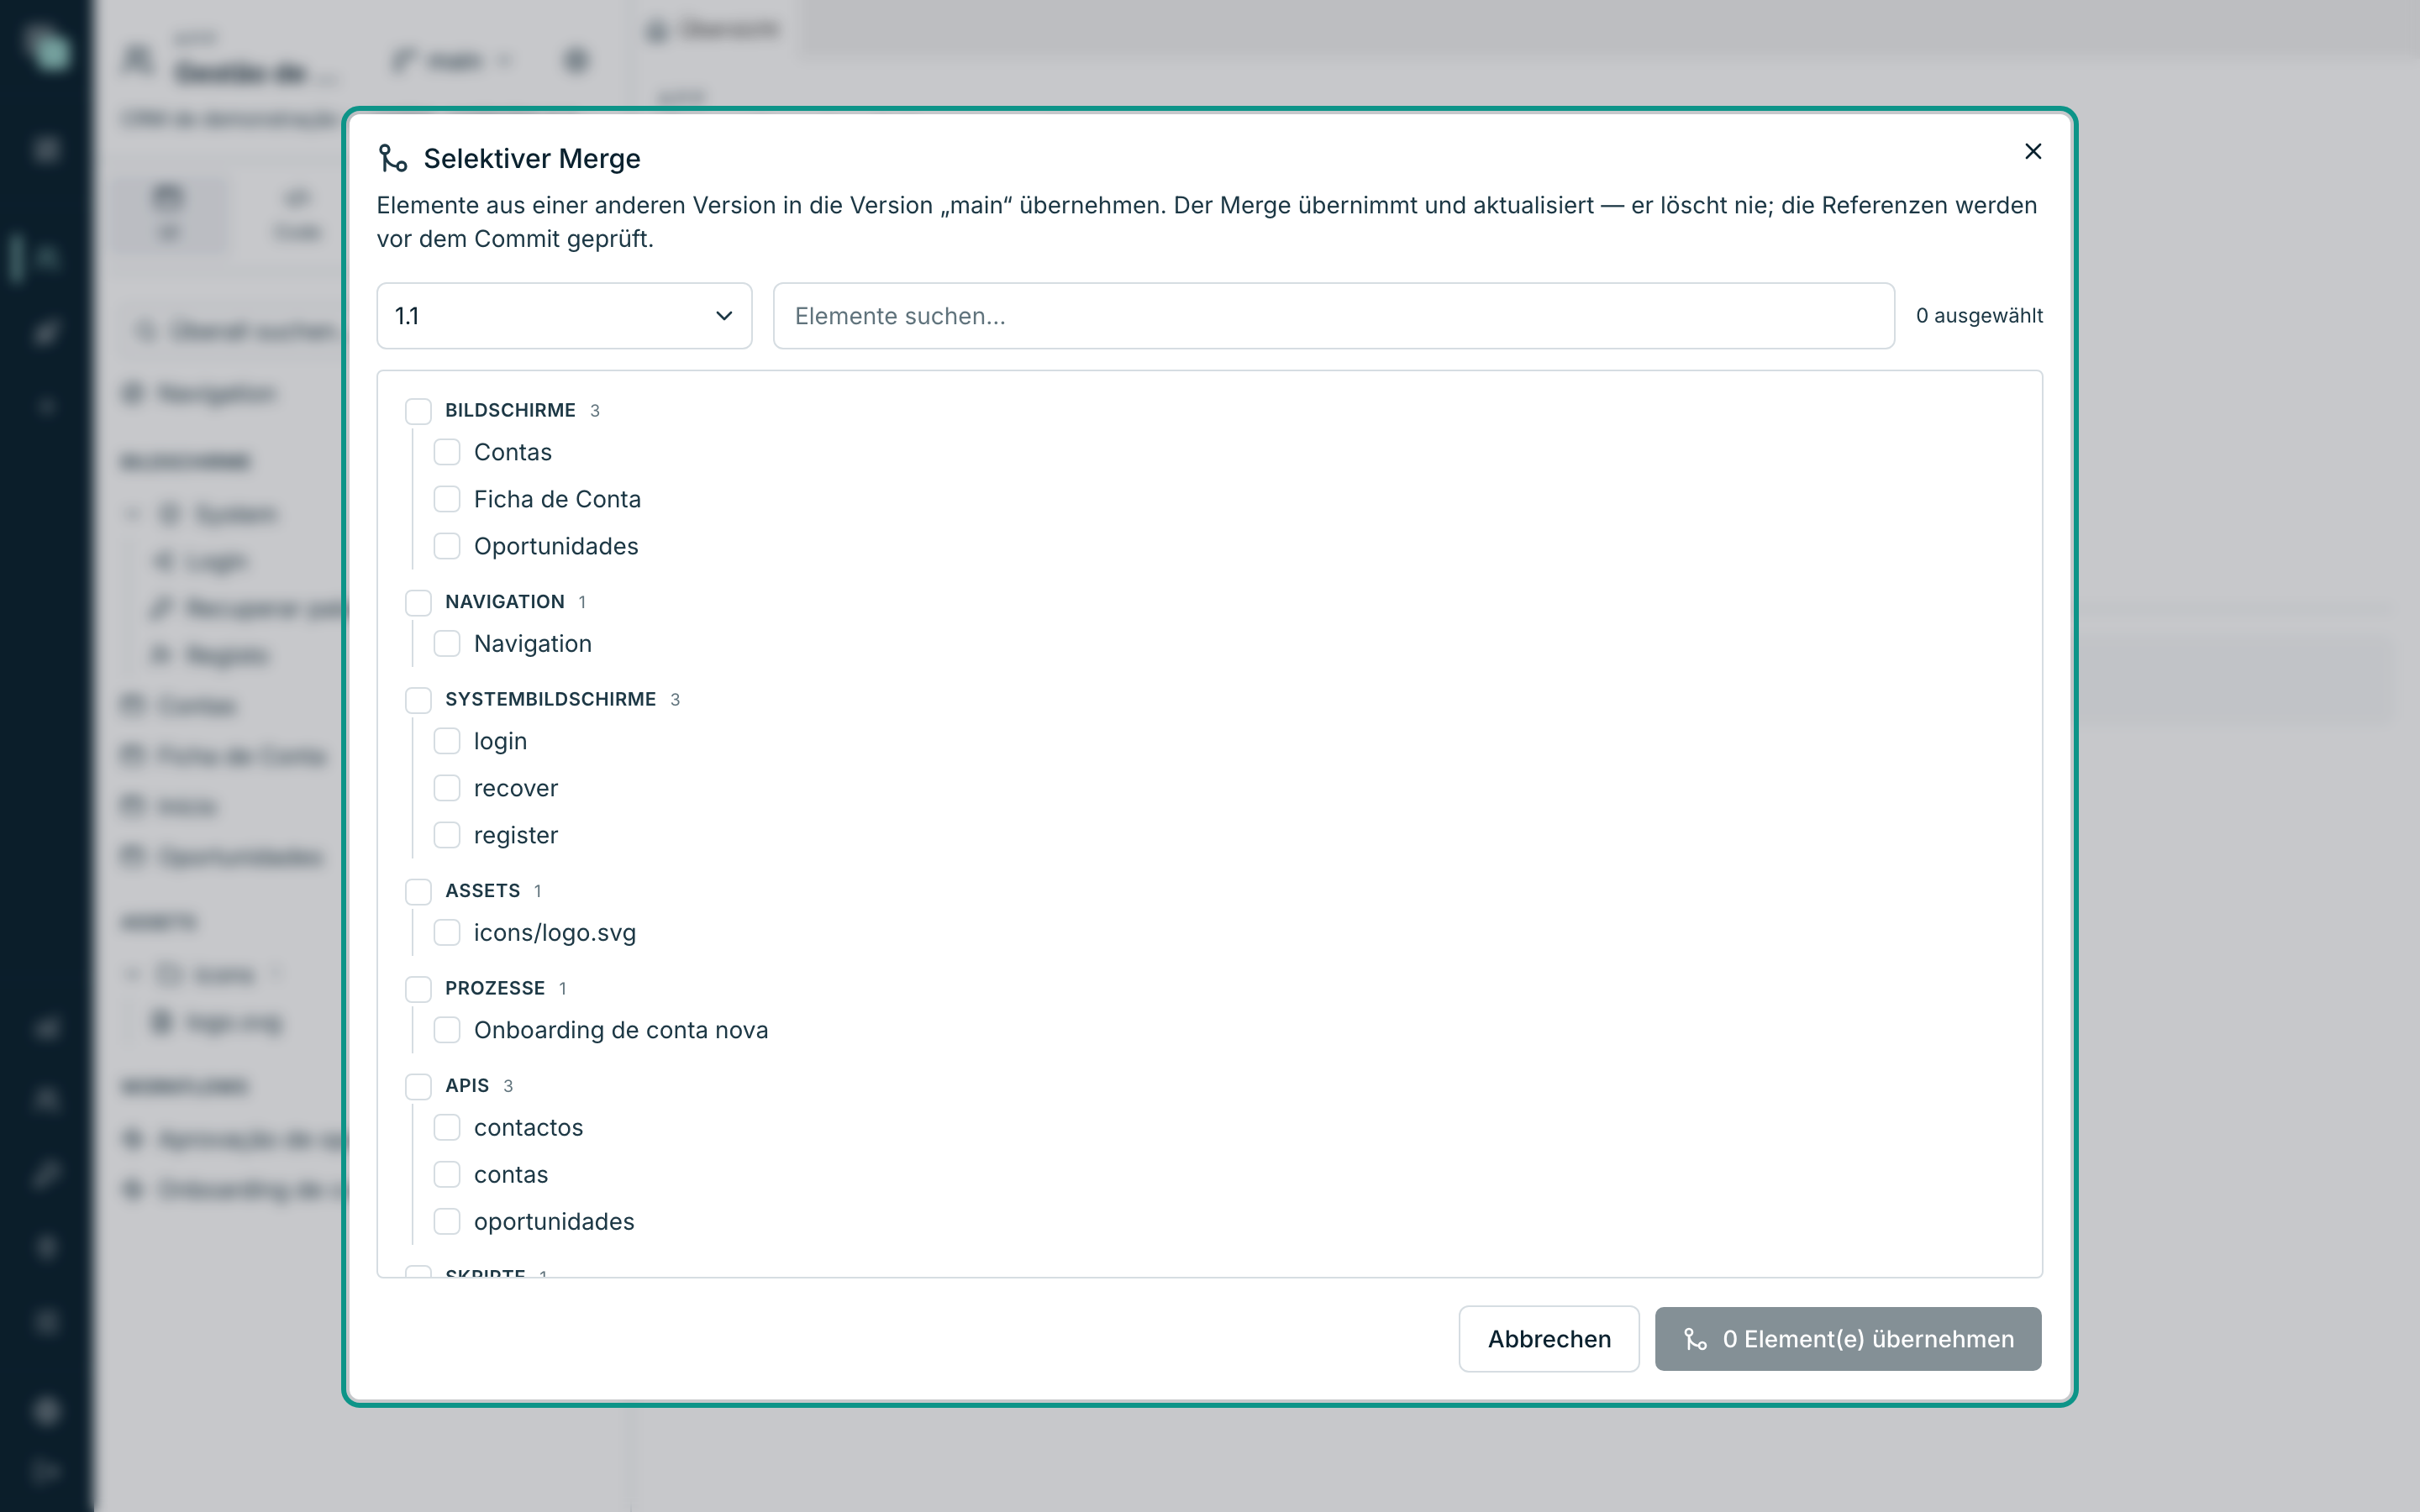The image size is (2420, 1512).
Task: Focus the Elemente suchen search field
Action: click(x=1333, y=316)
